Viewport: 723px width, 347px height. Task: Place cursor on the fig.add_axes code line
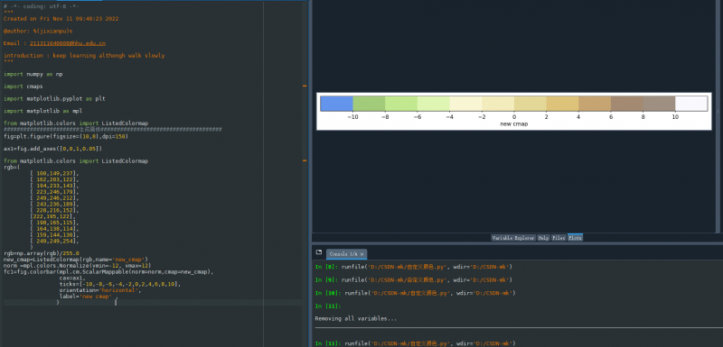pyautogui.click(x=52, y=149)
